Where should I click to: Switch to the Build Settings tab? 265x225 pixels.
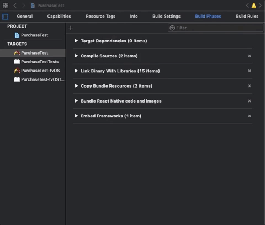pos(166,17)
